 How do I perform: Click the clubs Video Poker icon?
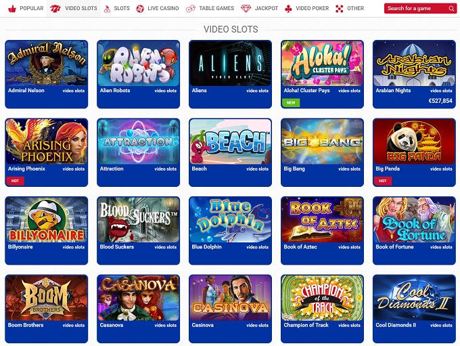click(288, 9)
